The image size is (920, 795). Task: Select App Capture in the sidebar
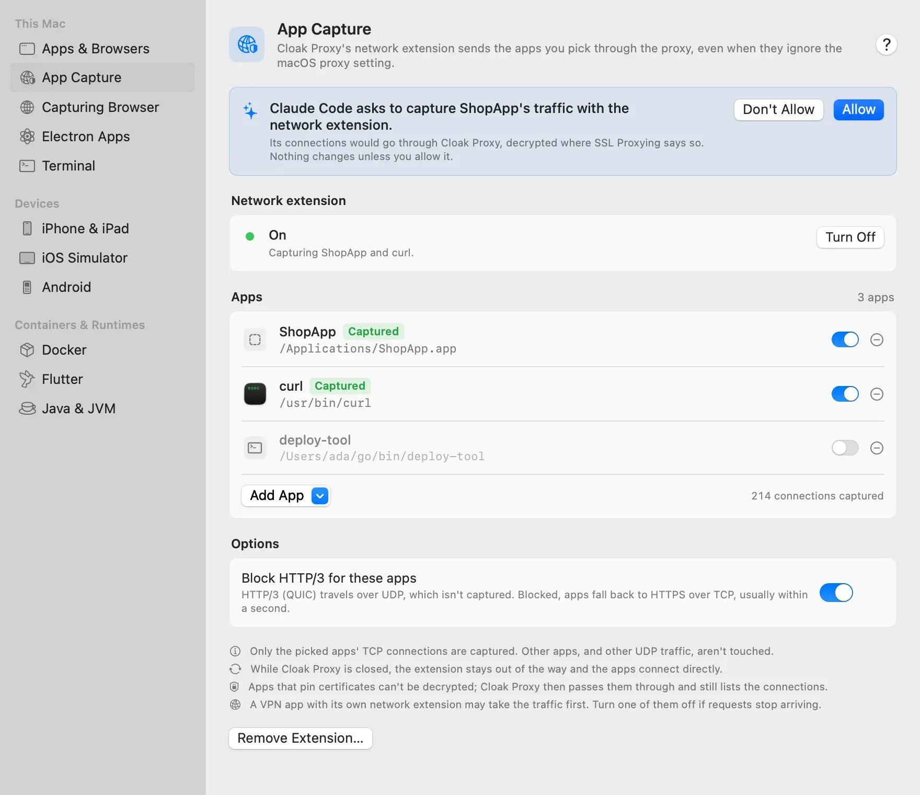(102, 77)
